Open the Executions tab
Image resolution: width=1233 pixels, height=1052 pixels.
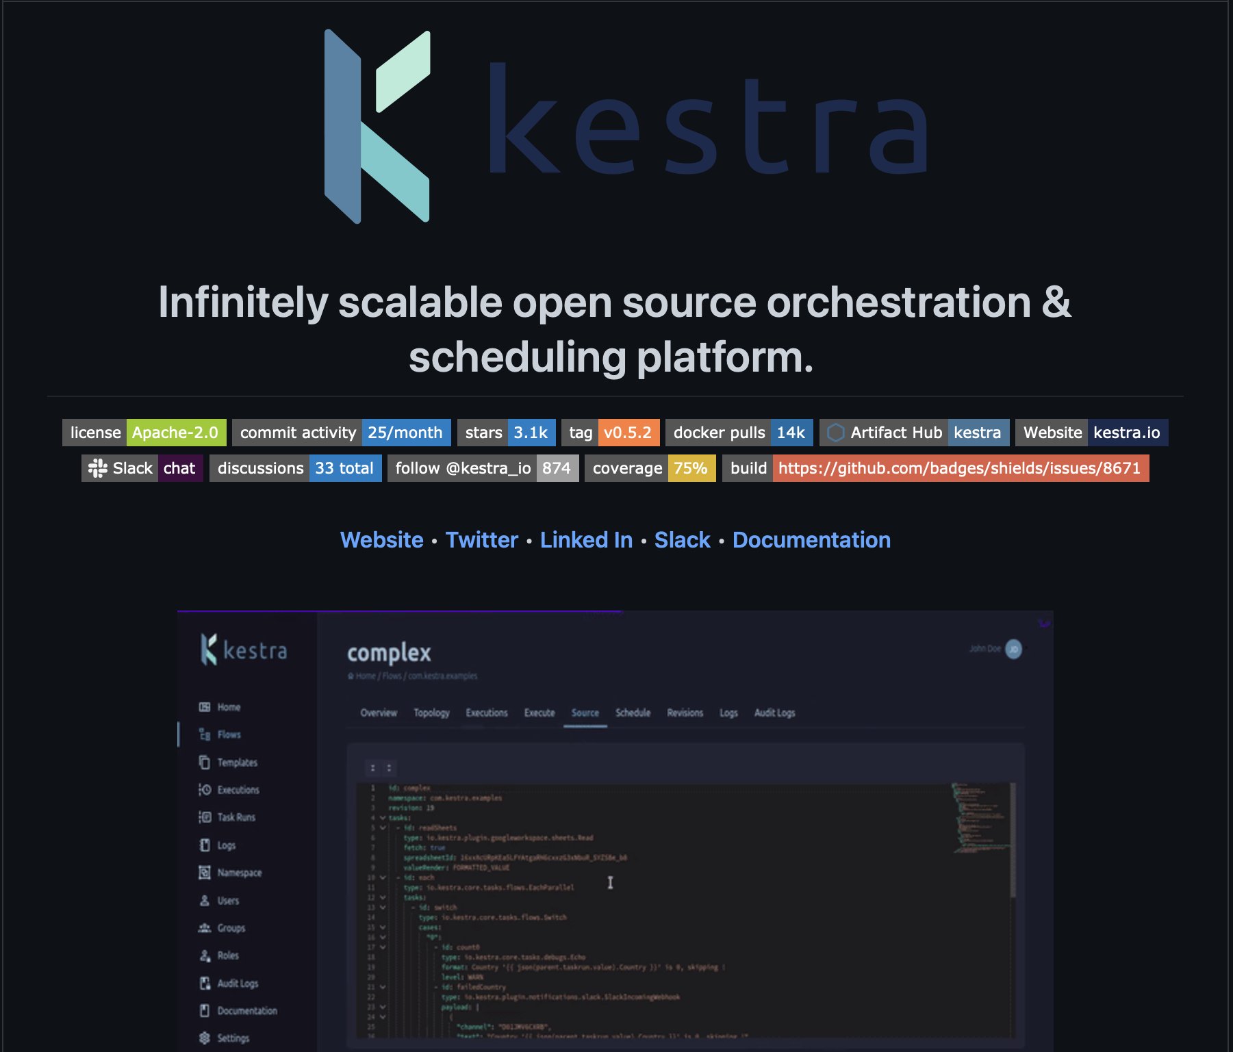pyautogui.click(x=487, y=713)
